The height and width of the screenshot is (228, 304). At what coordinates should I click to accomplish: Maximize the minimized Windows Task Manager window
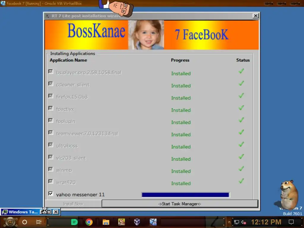click(x=49, y=212)
